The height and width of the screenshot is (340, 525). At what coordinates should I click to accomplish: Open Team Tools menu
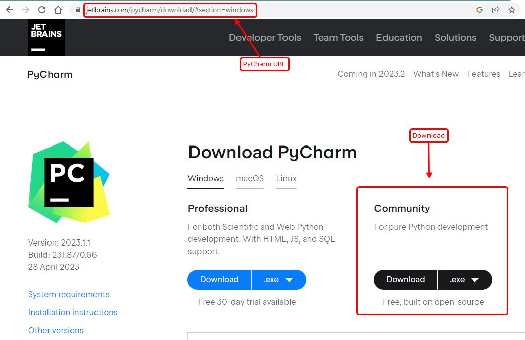[x=339, y=38]
